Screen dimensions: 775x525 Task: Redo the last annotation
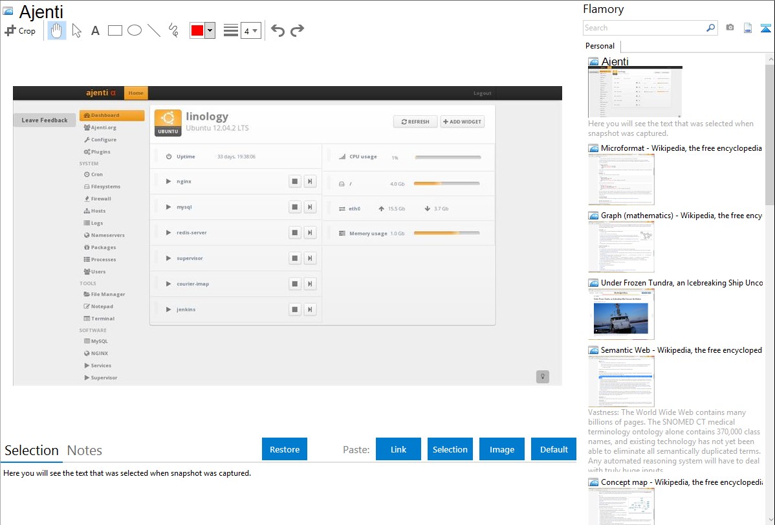pos(298,30)
